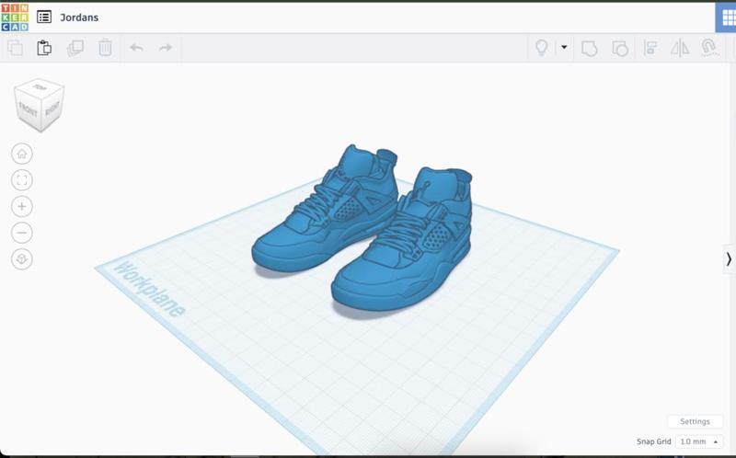Screen dimensions: 736x458
Task: Click the view cube's FRONT face
Action: 28,109
